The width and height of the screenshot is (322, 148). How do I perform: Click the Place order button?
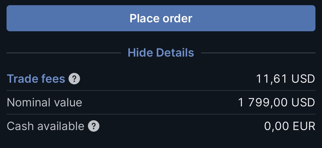coord(161,18)
